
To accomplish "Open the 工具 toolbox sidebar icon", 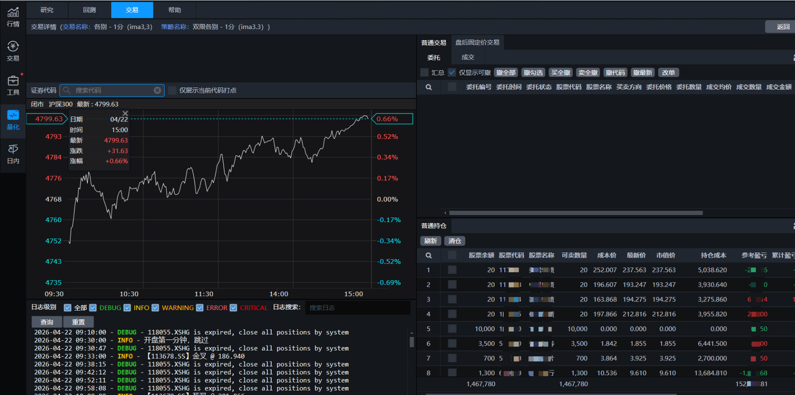I will [x=13, y=85].
